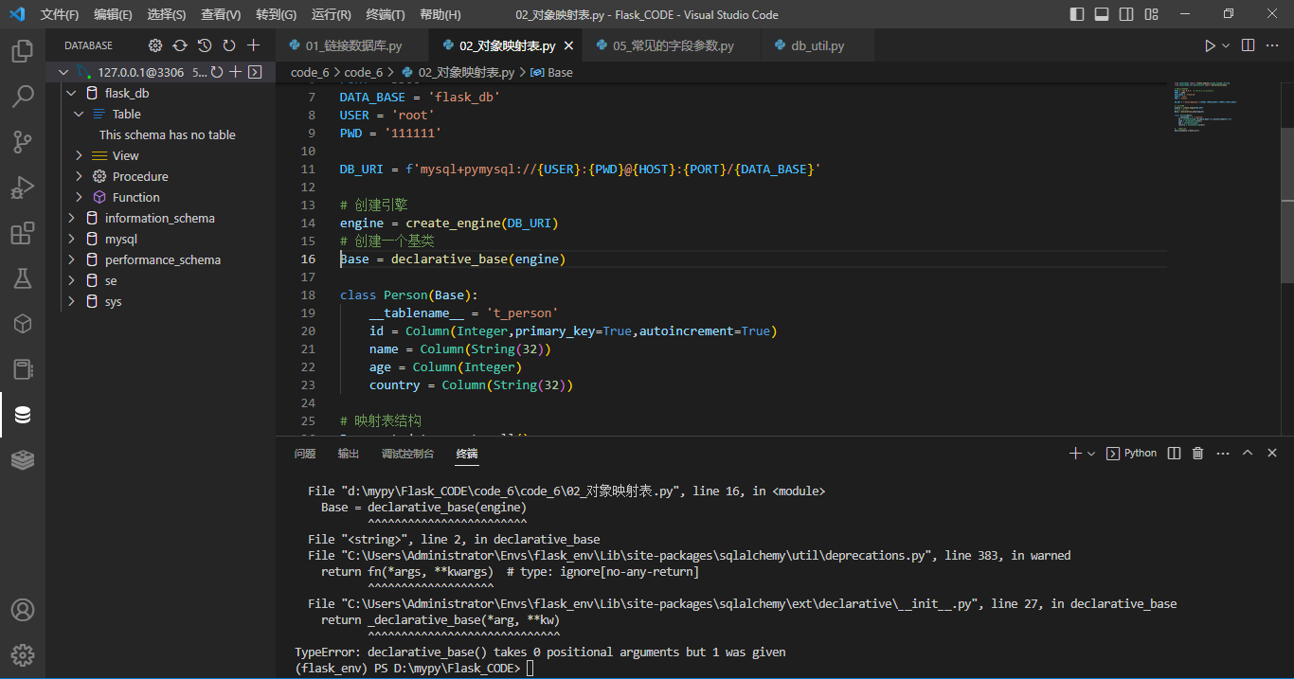
Task: Open the Explorer view in the activity bar
Action: pos(23,50)
